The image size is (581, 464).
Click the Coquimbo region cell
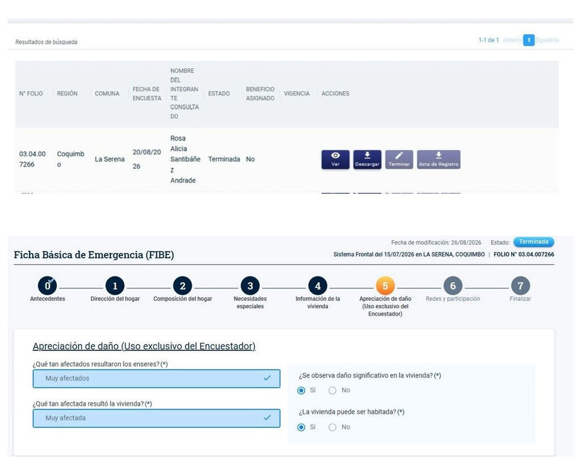(x=70, y=159)
